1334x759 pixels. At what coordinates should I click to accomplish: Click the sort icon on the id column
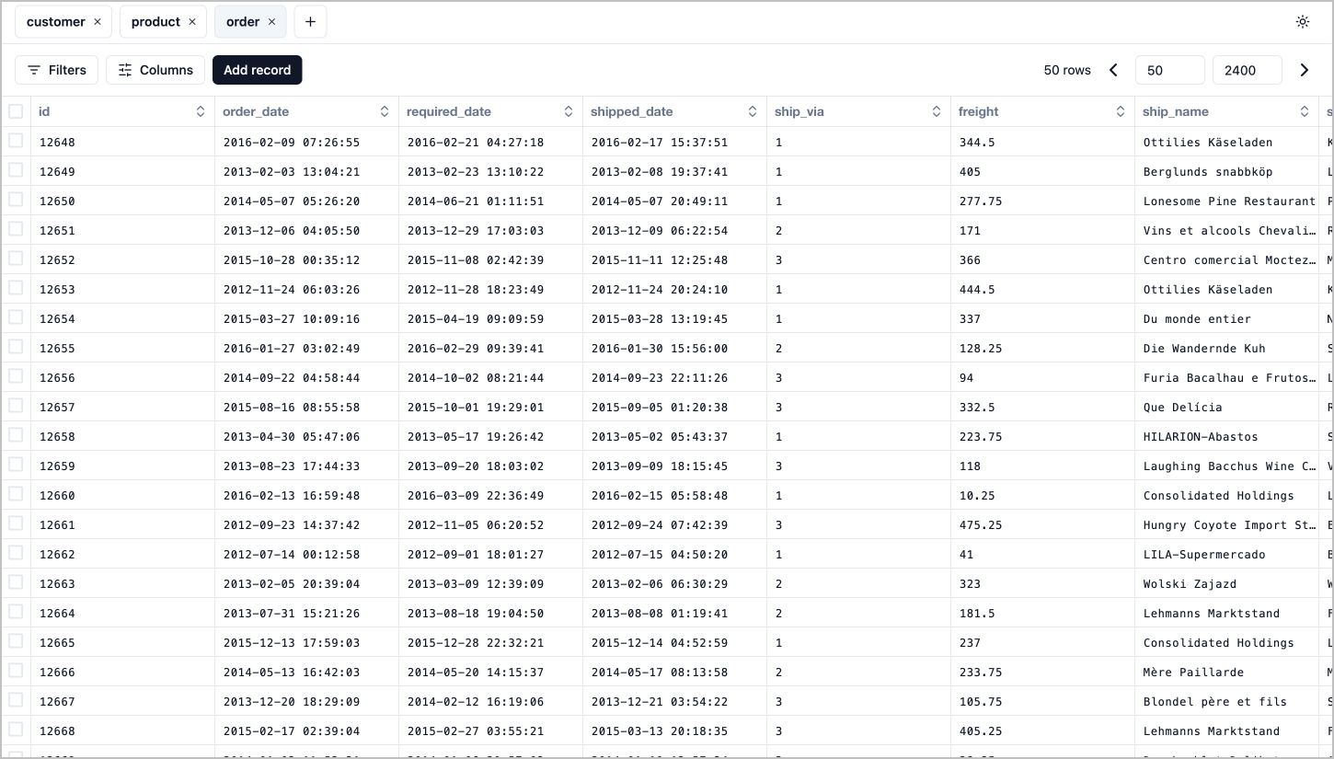201,111
